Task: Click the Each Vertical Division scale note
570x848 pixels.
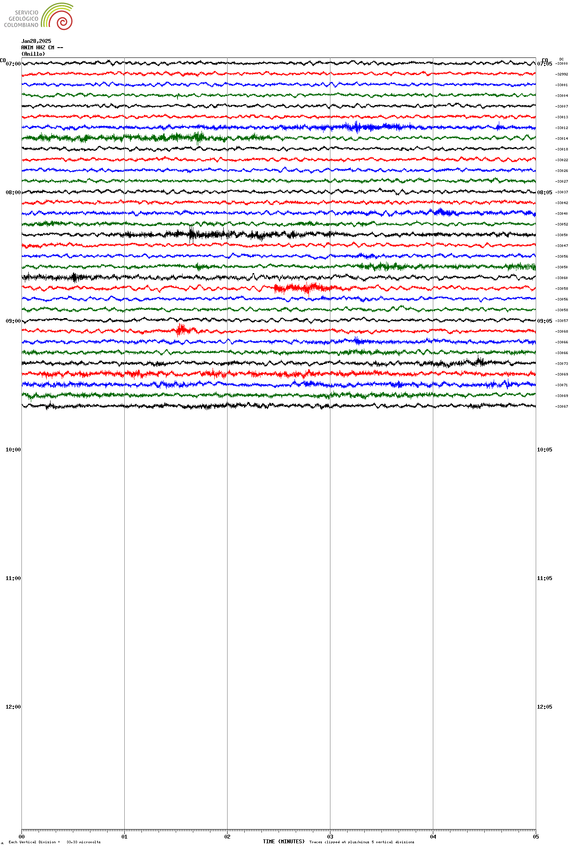Action: 54,842
